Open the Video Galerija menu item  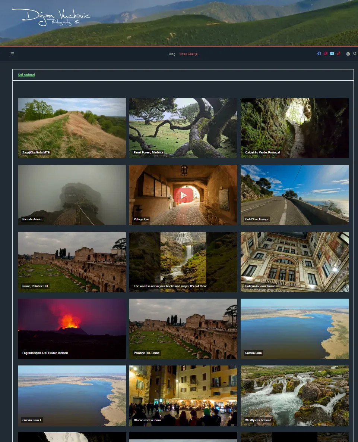tap(188, 54)
